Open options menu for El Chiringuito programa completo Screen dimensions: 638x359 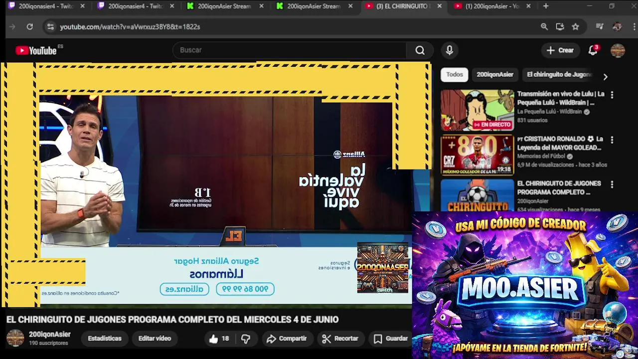tap(612, 184)
